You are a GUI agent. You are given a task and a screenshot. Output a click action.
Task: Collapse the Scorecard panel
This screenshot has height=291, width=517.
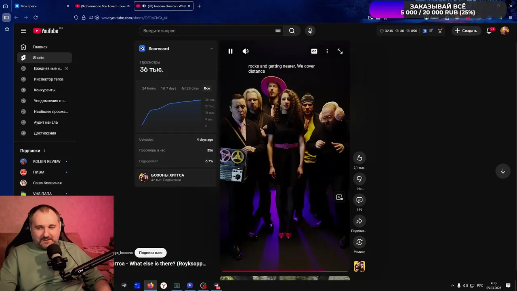click(x=211, y=48)
